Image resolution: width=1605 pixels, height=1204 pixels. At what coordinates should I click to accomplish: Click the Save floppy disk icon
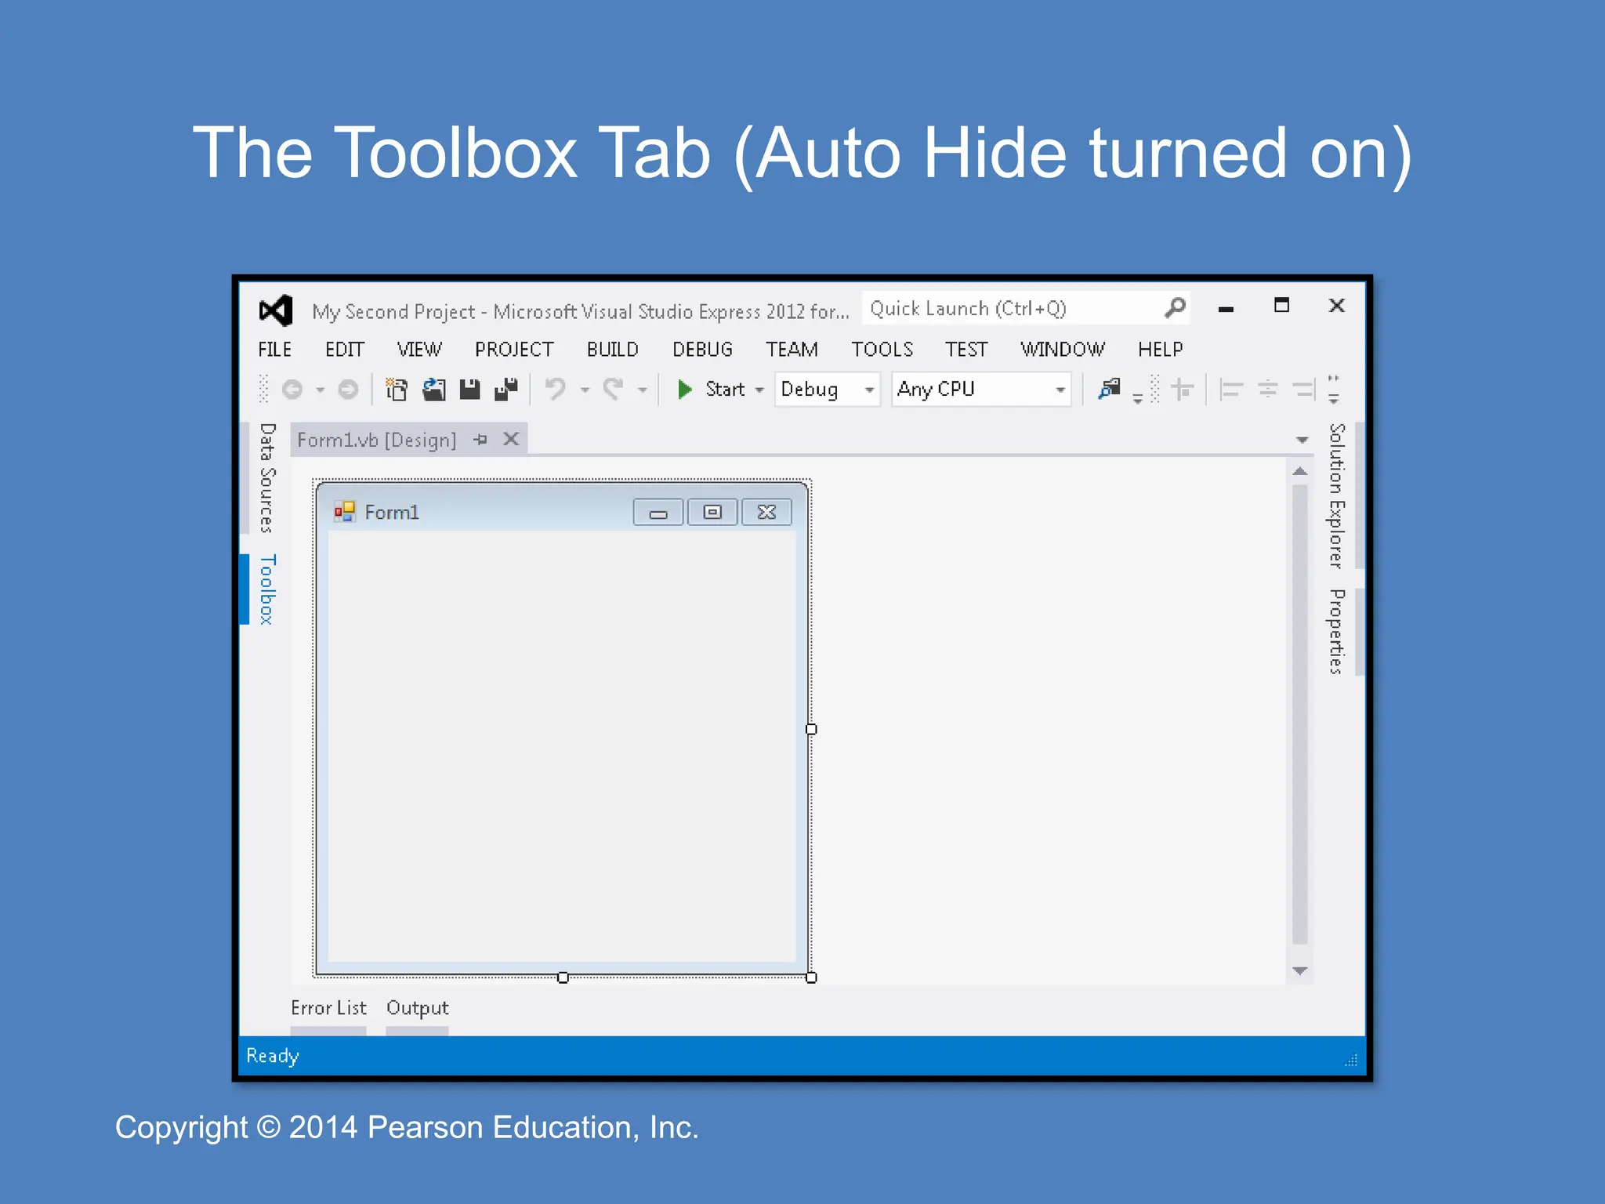pyautogui.click(x=469, y=389)
